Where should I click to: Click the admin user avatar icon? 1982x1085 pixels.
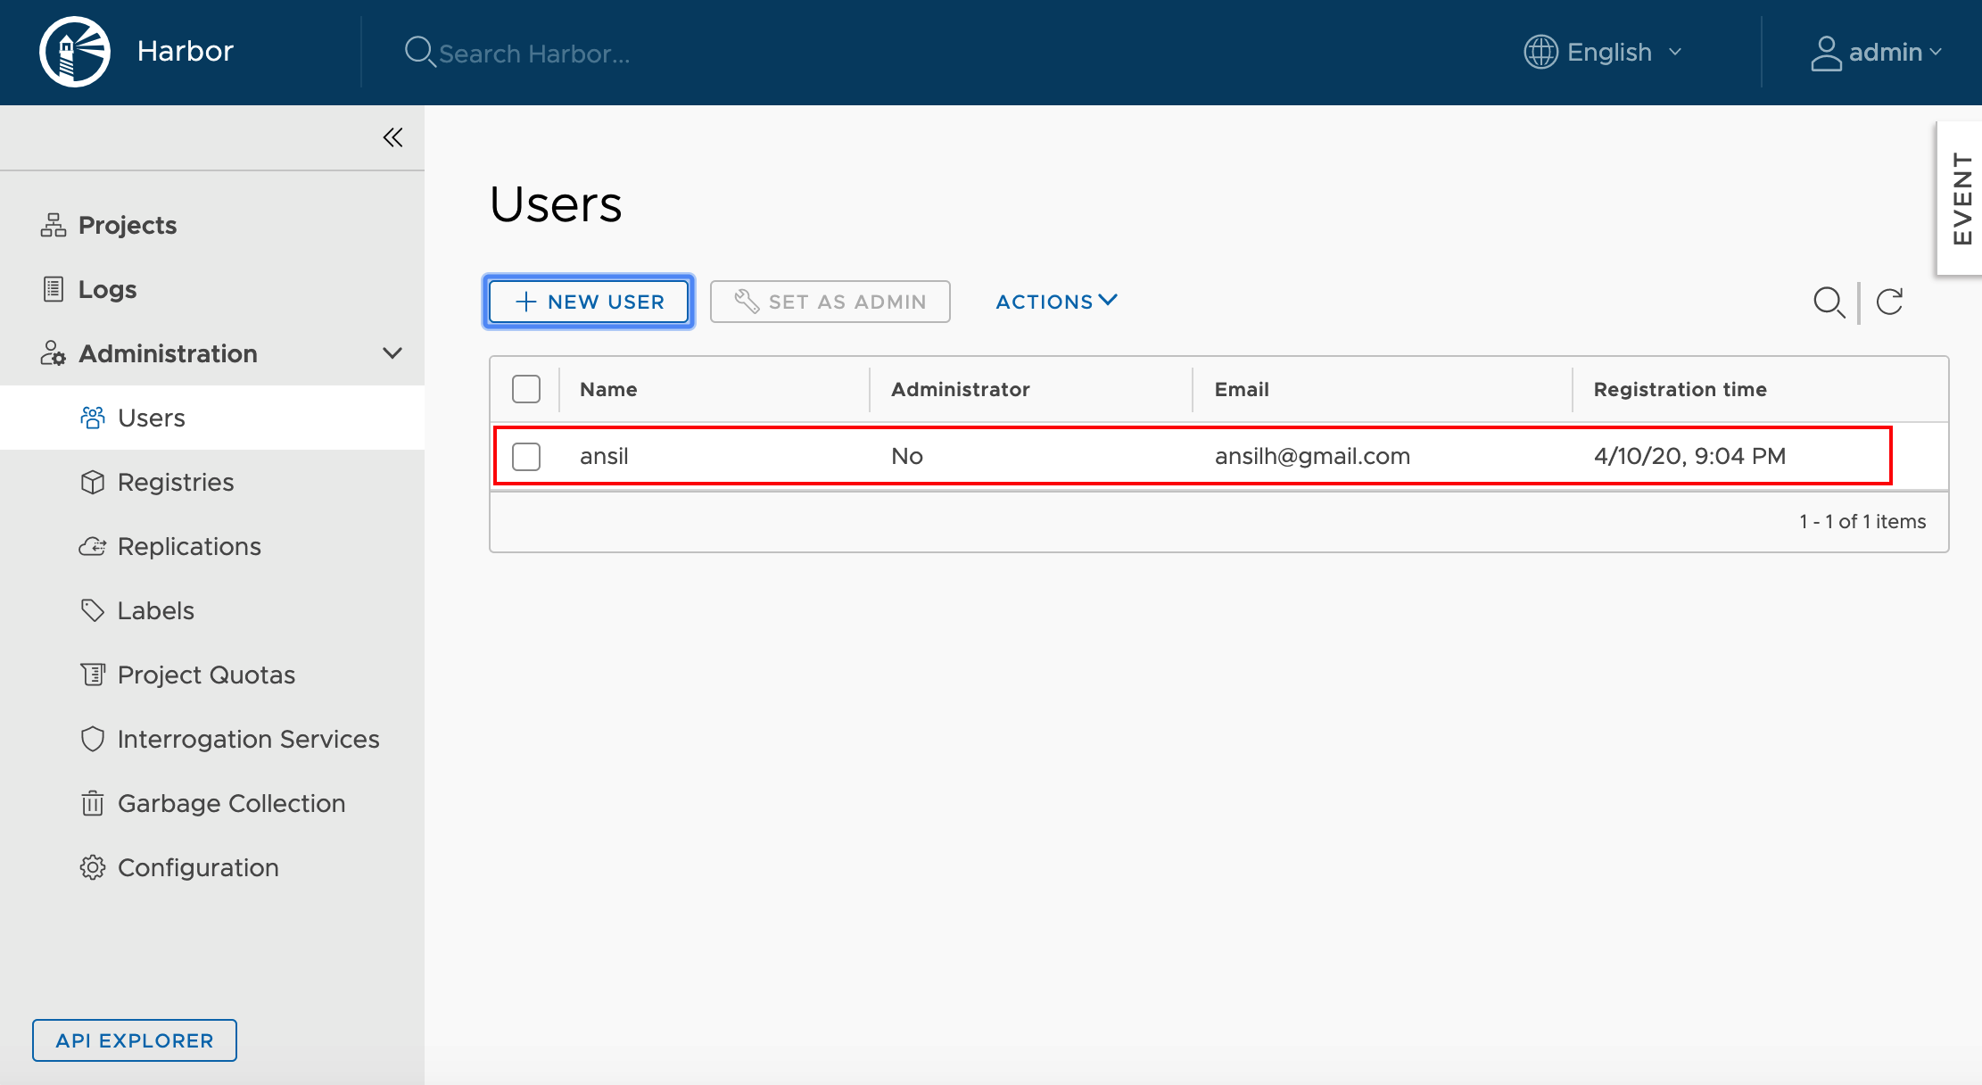coord(1826,53)
